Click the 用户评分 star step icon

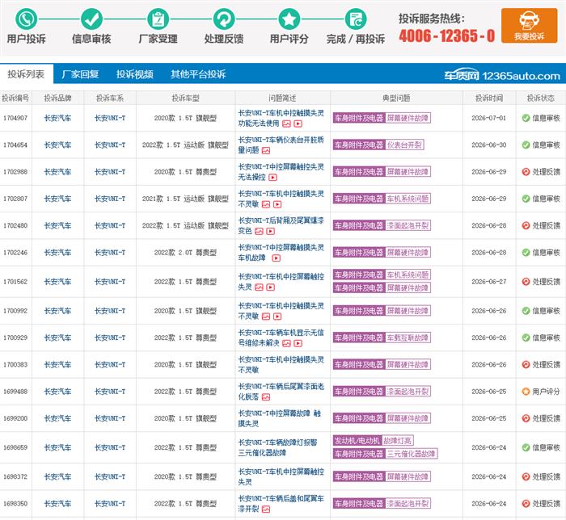pos(289,19)
